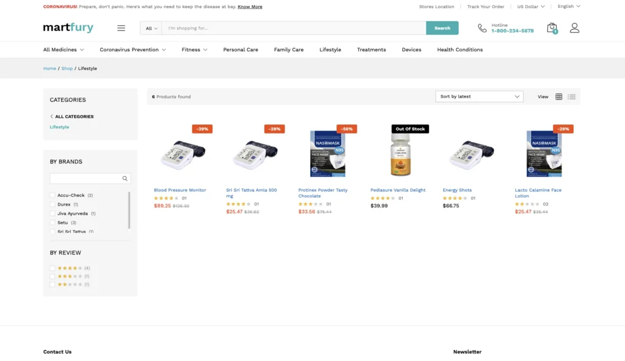The height and width of the screenshot is (361, 625).
Task: Open the All categories search dropdown
Action: point(151,28)
